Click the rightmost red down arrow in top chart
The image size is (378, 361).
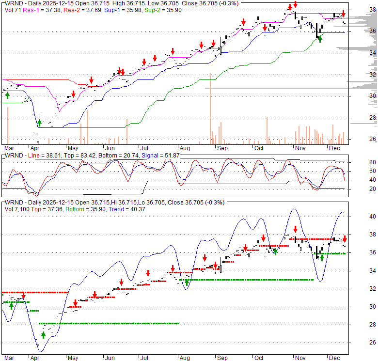click(344, 12)
